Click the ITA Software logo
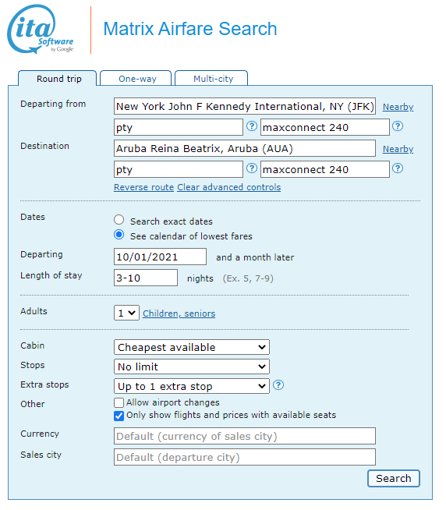The width and height of the screenshot is (446, 510). pos(41,29)
